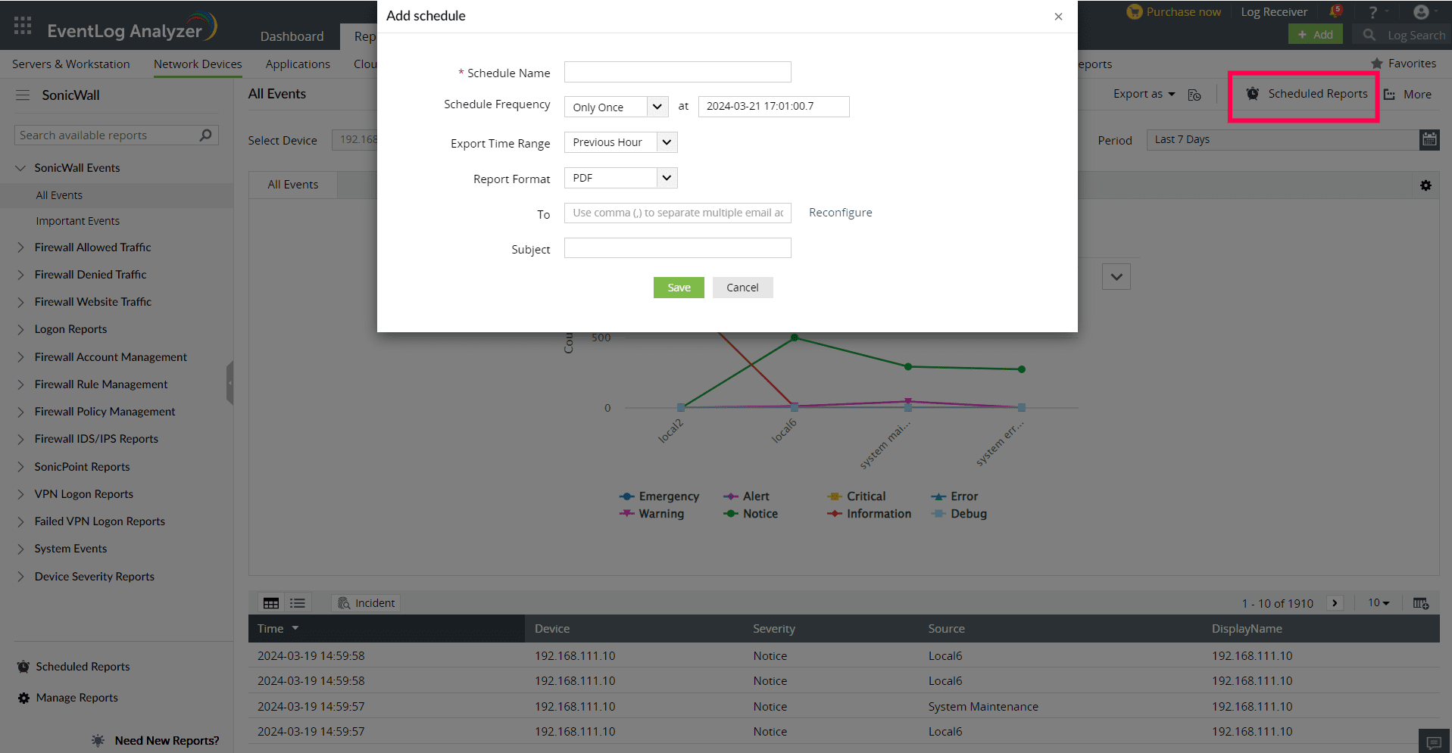
Task: Click the Scheduled Reports alarm icon in sidebar
Action: click(x=23, y=666)
